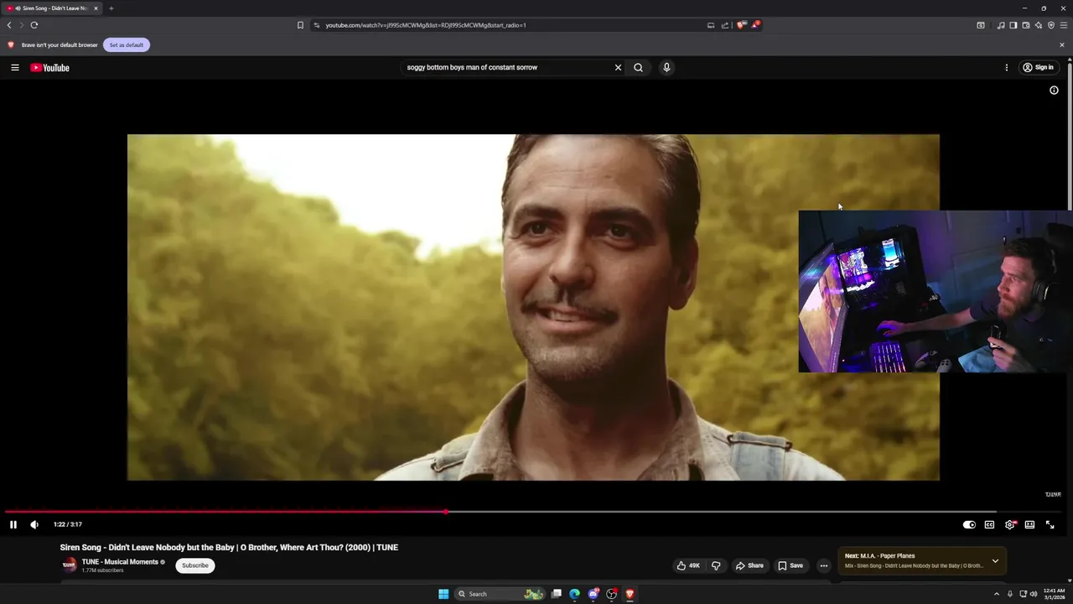1073x604 pixels.
Task: Select the Siren Song browser tab
Action: coord(52,8)
